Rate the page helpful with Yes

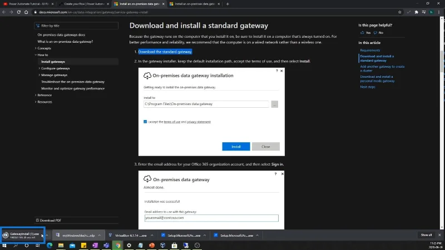point(365,33)
